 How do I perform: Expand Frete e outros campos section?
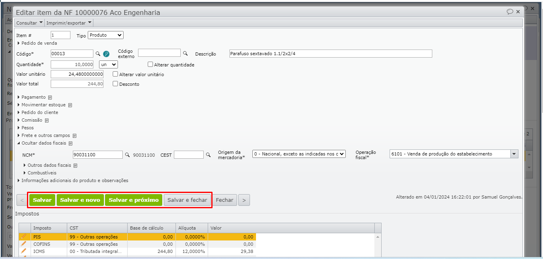[43, 136]
